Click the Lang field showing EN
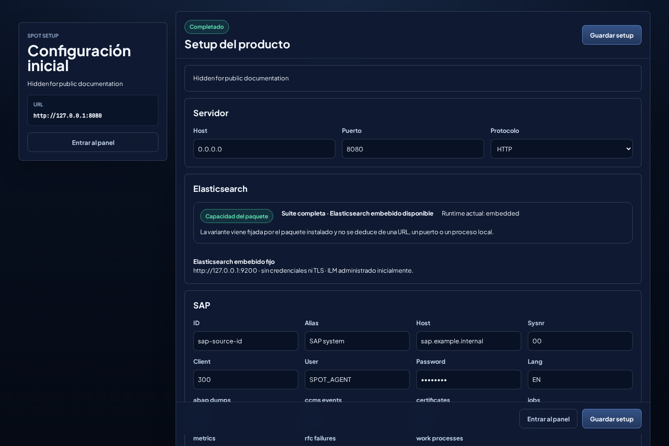This screenshot has width=669, height=446. pyautogui.click(x=580, y=380)
